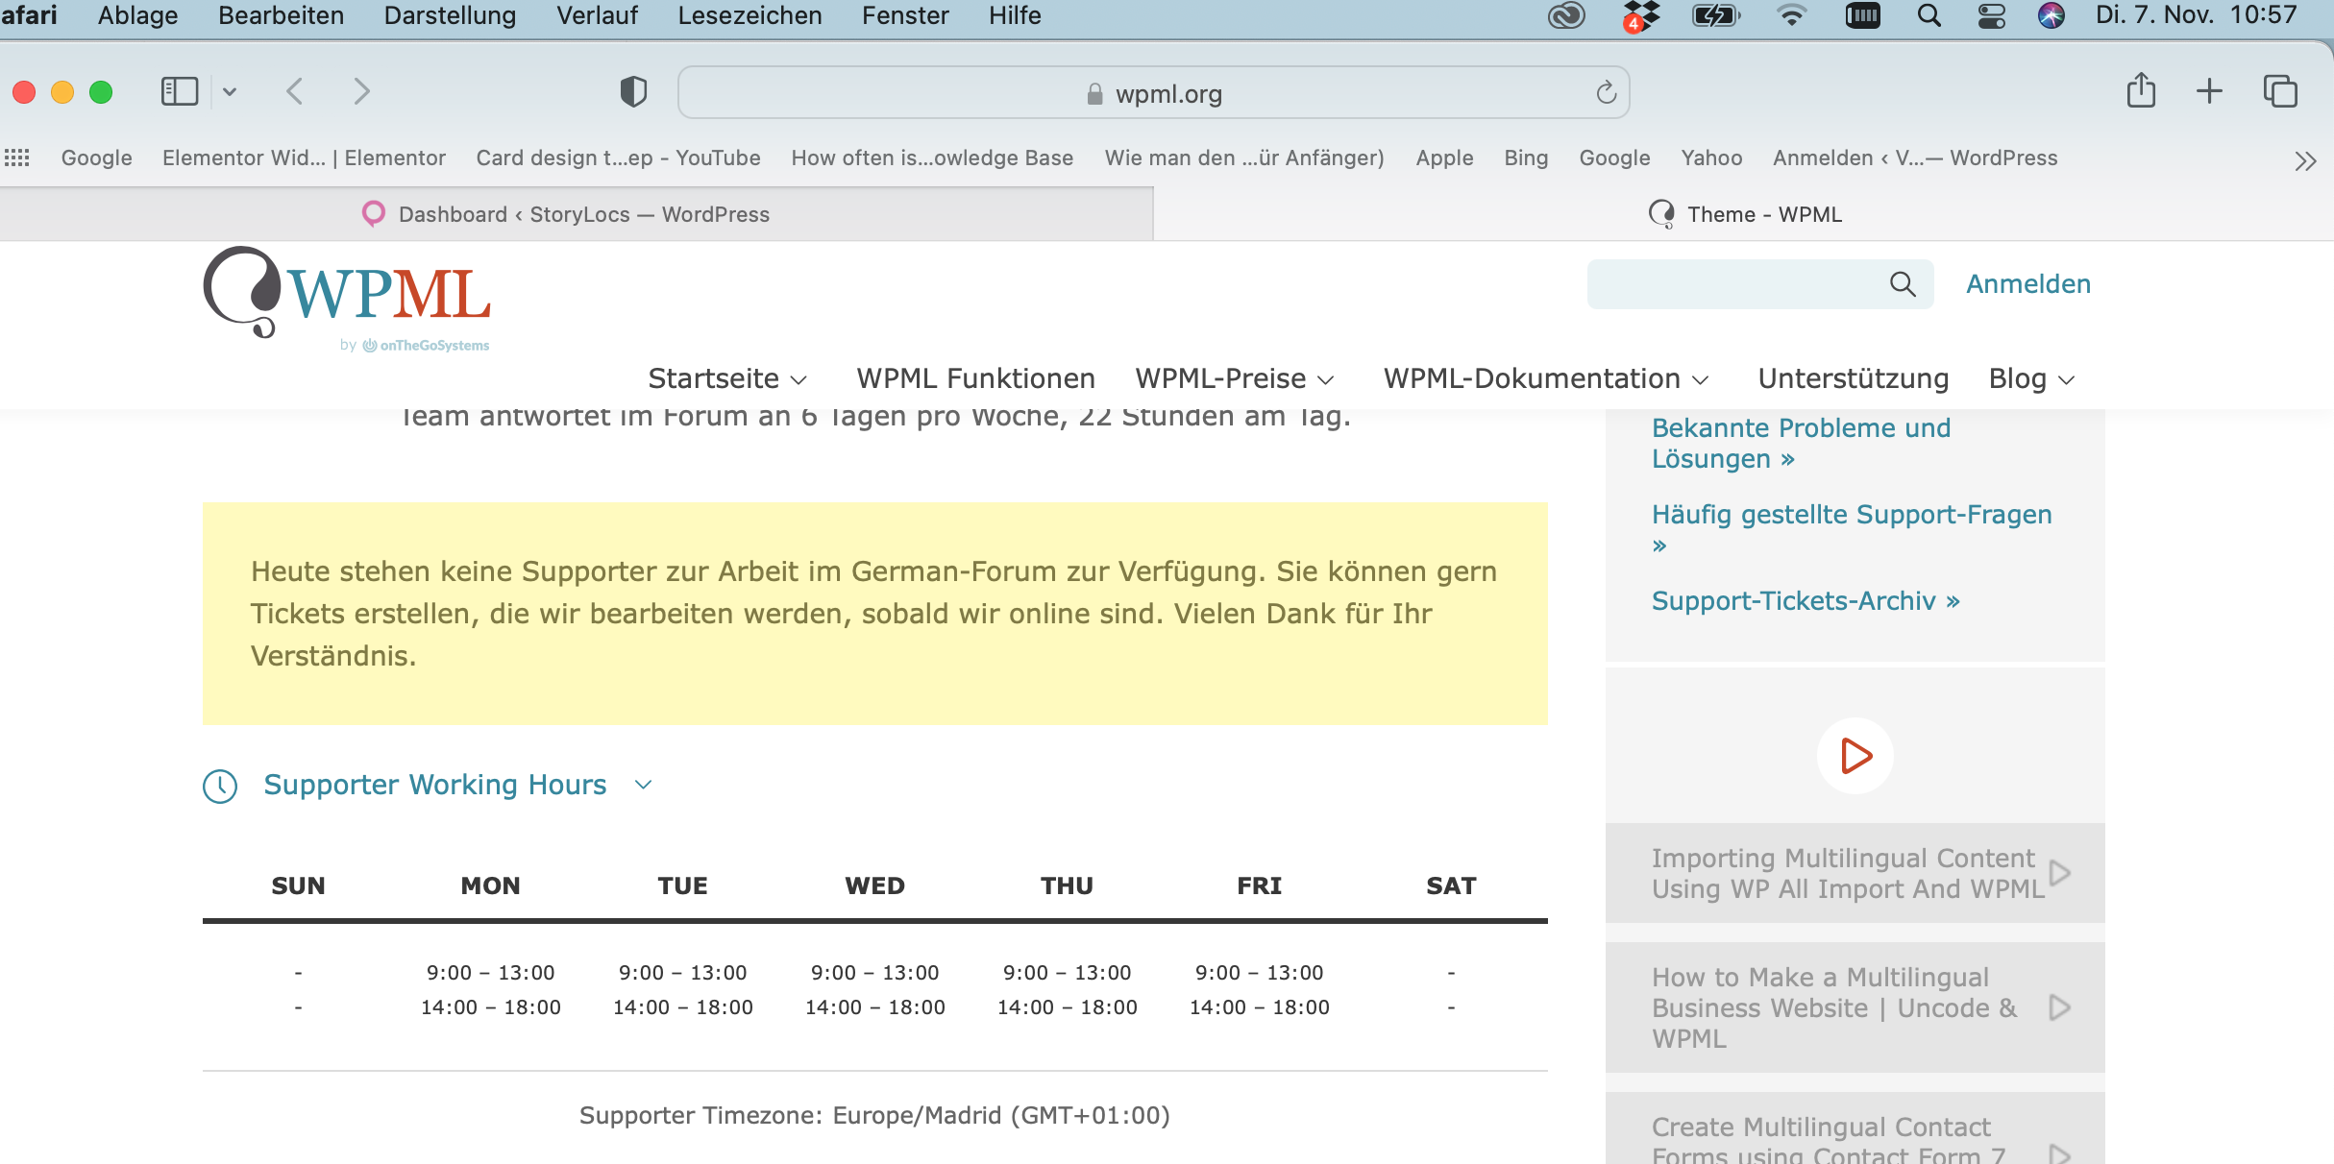Open Siri from the menu bar
The height and width of the screenshot is (1164, 2334).
[x=2051, y=15]
